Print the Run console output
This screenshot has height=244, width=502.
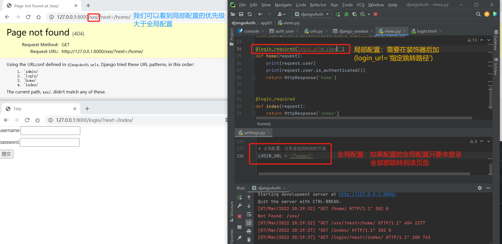[x=249, y=231]
